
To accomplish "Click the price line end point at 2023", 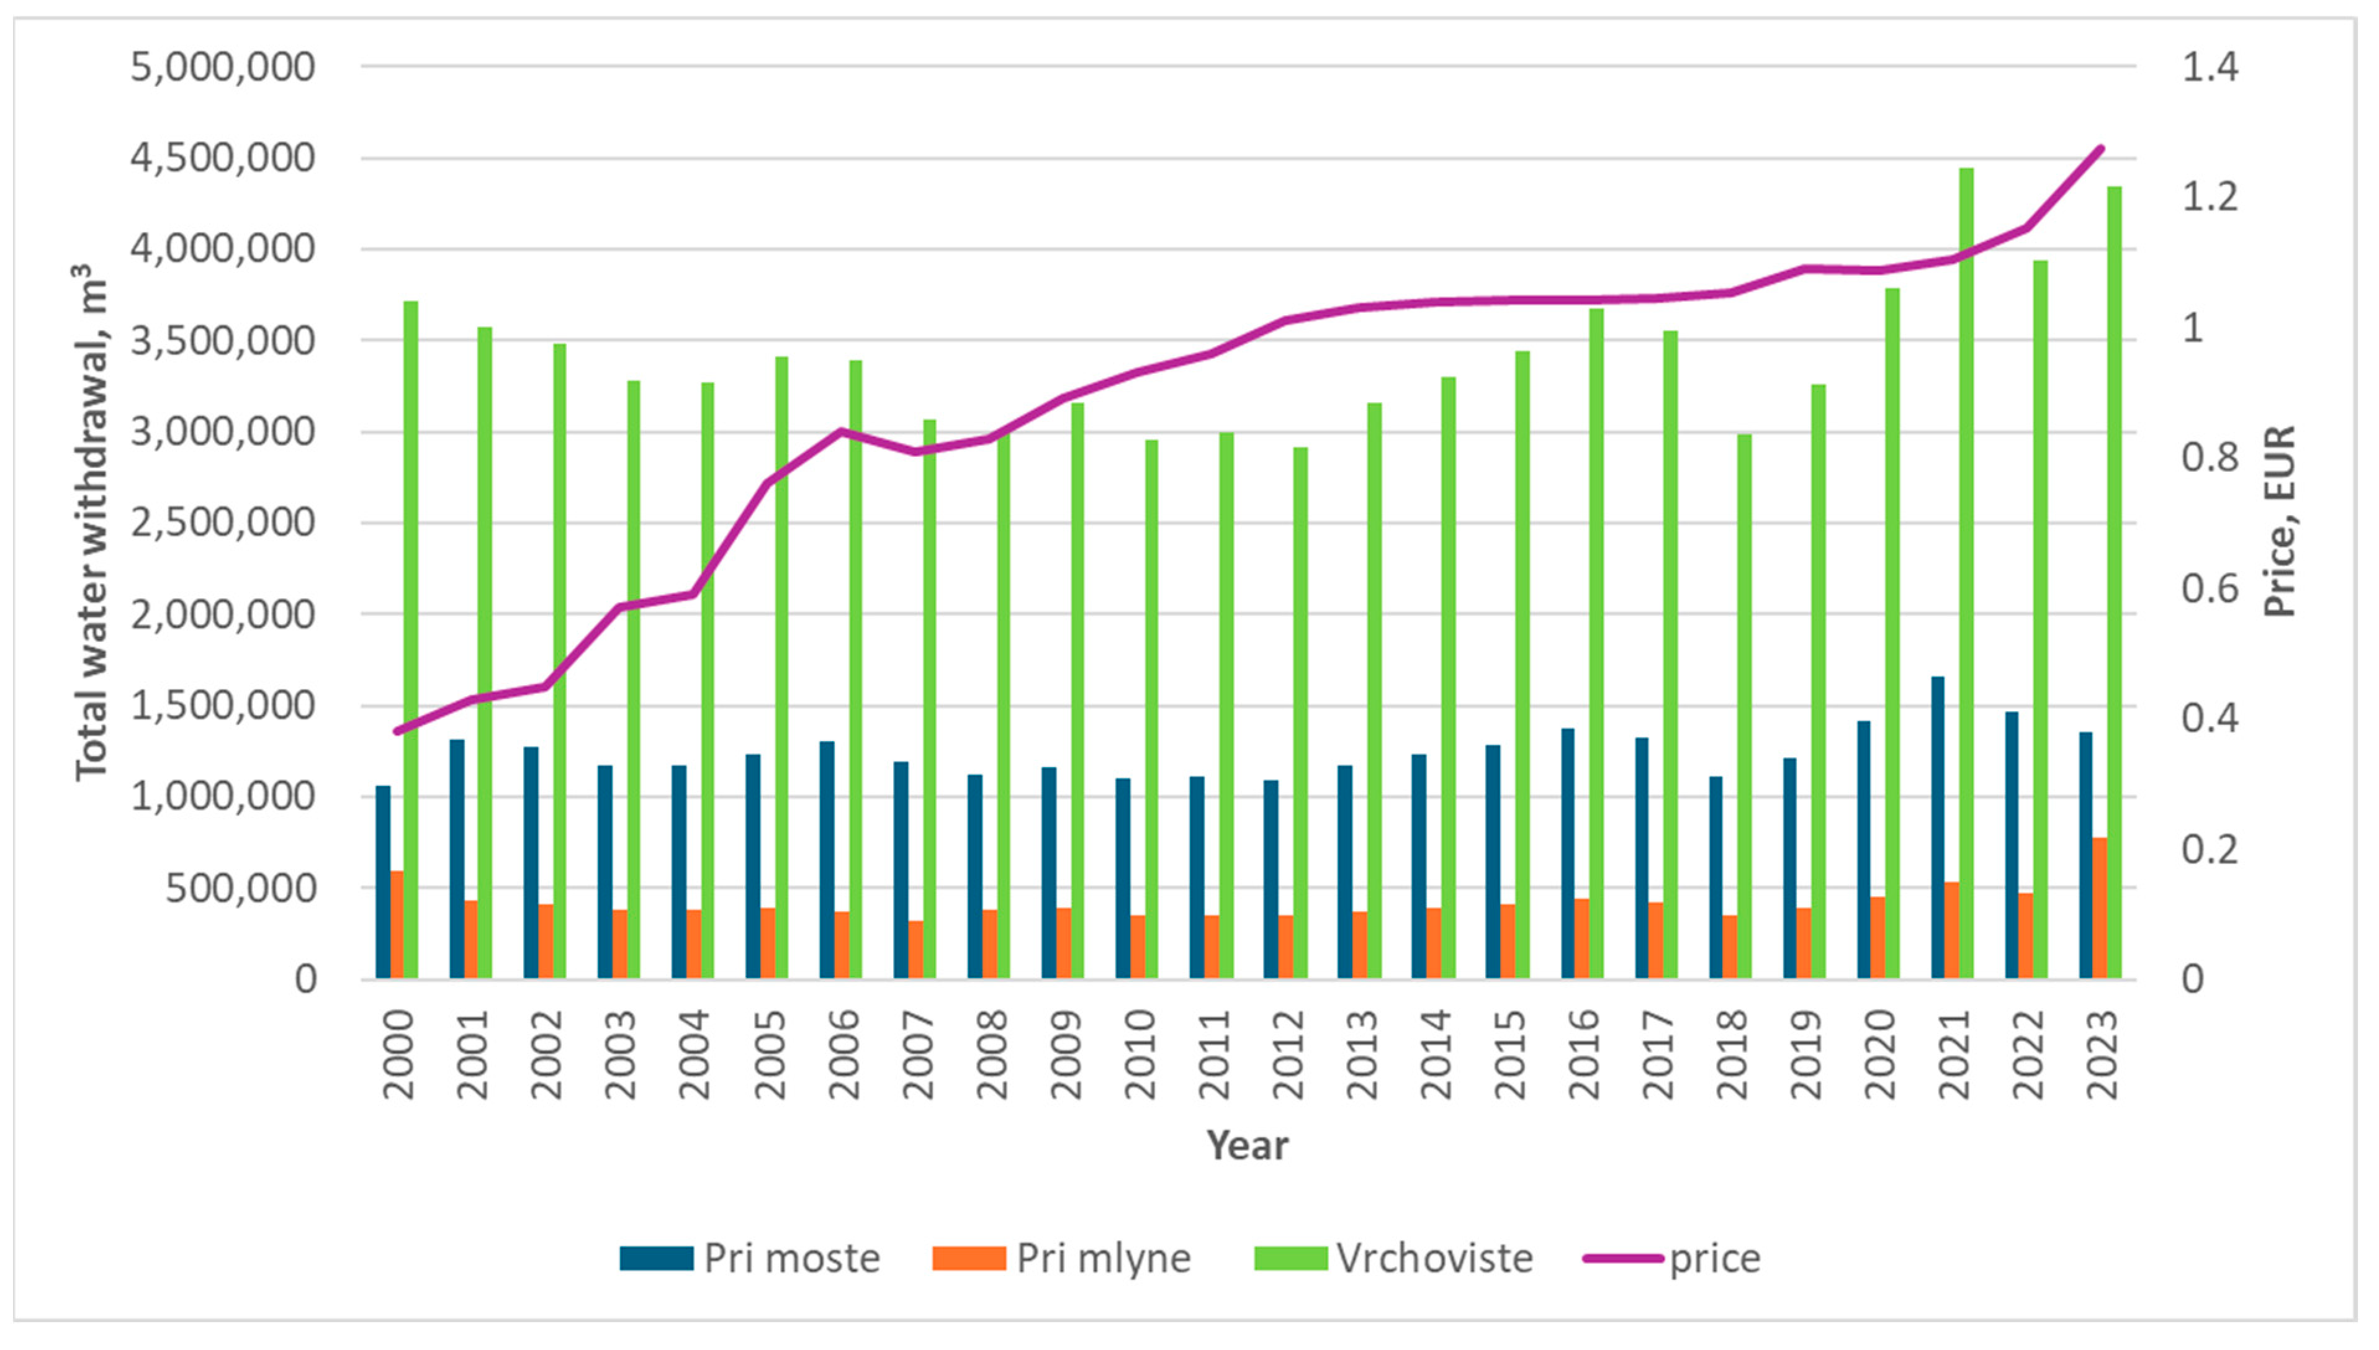I will (2101, 148).
